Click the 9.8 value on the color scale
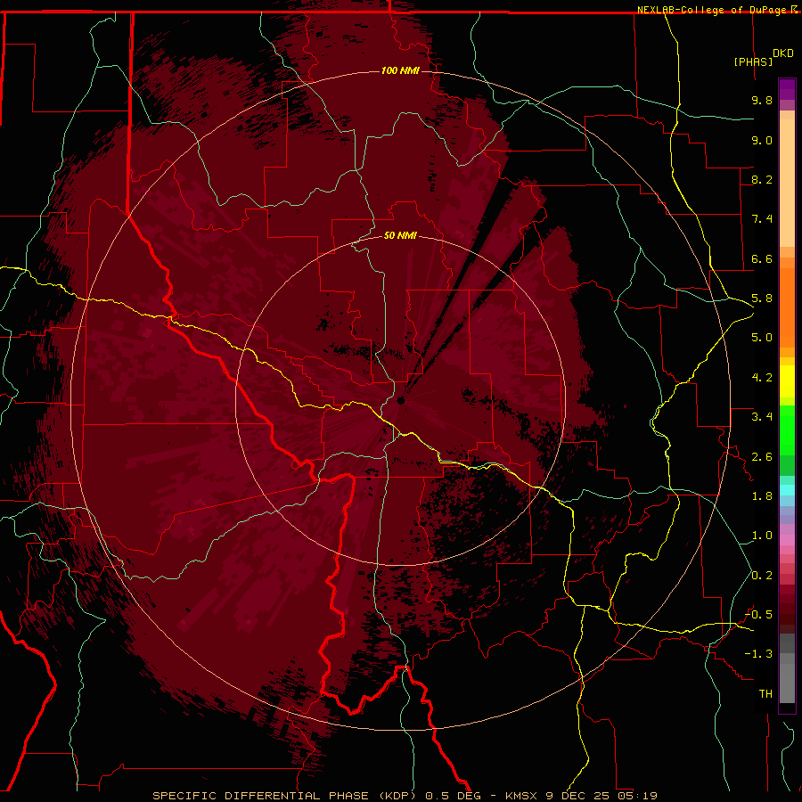 click(x=762, y=100)
